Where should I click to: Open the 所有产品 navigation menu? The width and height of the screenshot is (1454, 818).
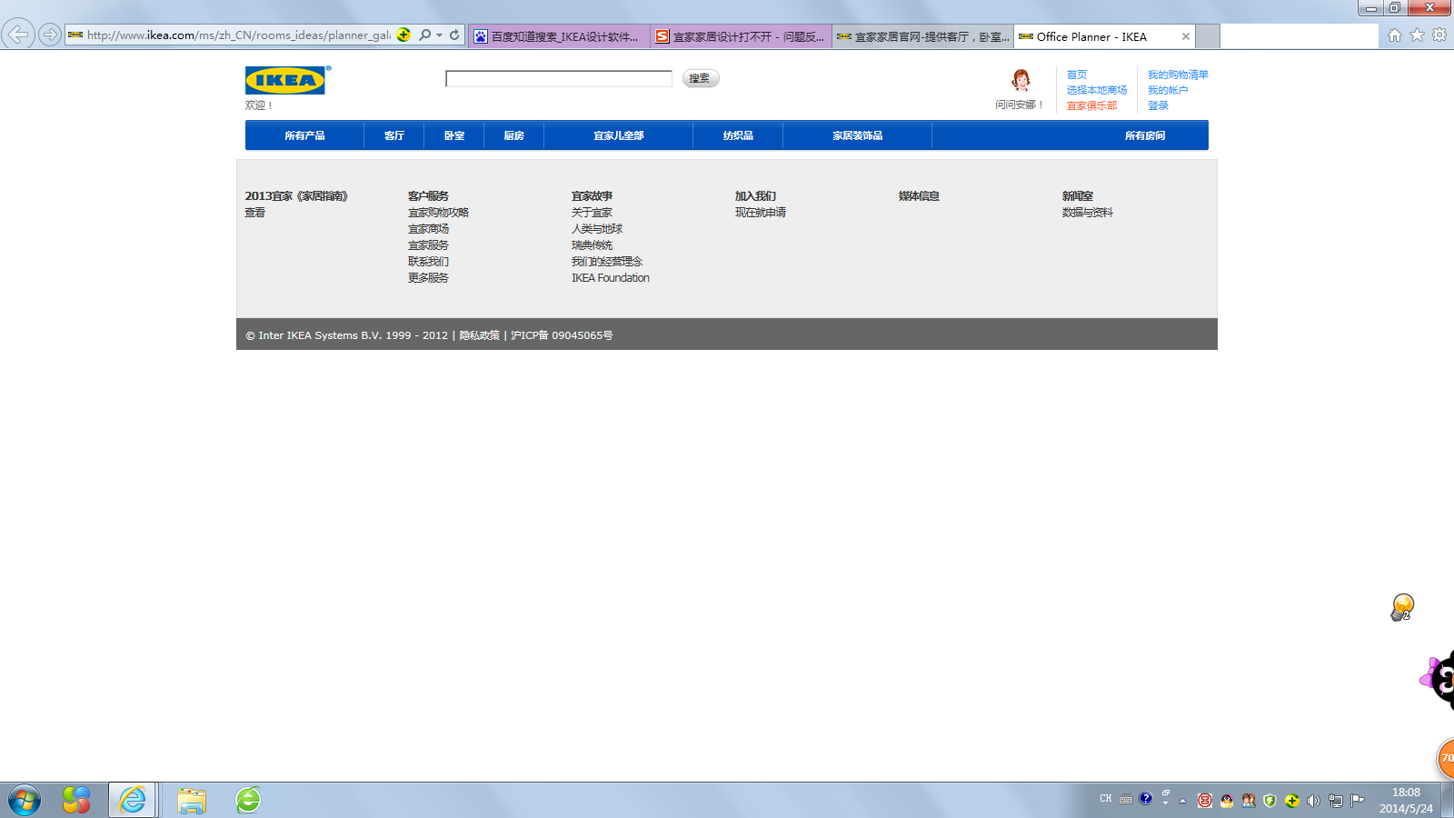pyautogui.click(x=304, y=135)
